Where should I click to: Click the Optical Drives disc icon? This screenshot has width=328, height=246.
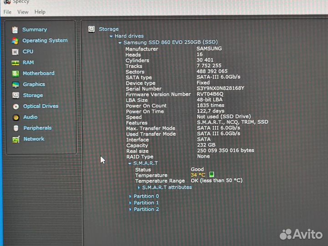point(16,107)
